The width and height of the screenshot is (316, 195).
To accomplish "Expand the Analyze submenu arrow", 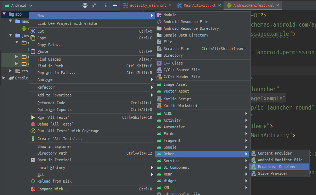I will click(152, 79).
